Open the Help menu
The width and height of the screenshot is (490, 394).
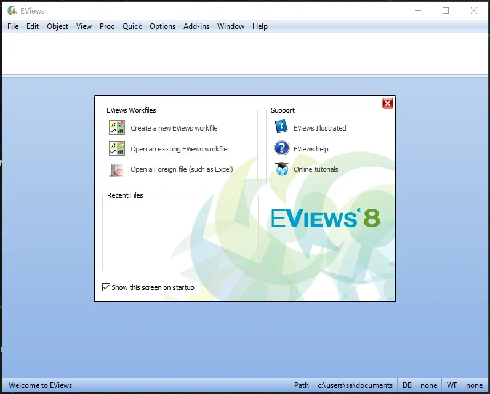pyautogui.click(x=260, y=26)
